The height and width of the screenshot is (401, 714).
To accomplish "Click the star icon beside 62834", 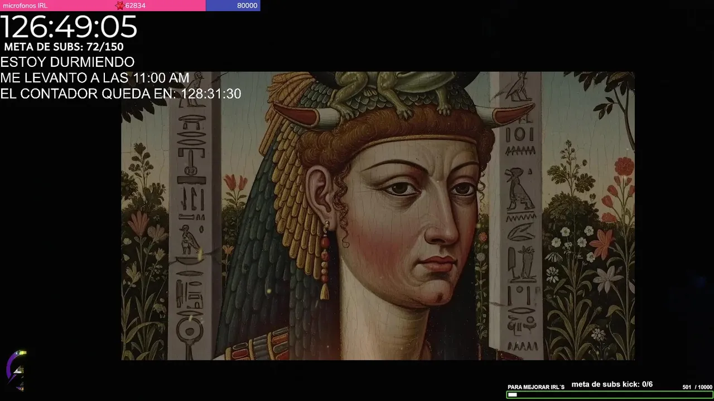I will pyautogui.click(x=119, y=6).
